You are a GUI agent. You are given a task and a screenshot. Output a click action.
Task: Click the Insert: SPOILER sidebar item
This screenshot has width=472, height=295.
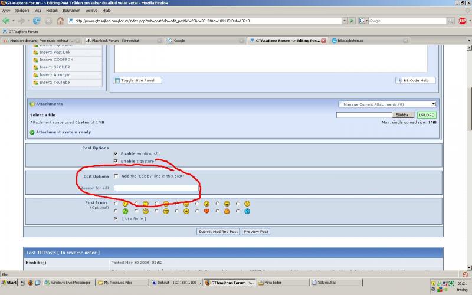click(54, 67)
